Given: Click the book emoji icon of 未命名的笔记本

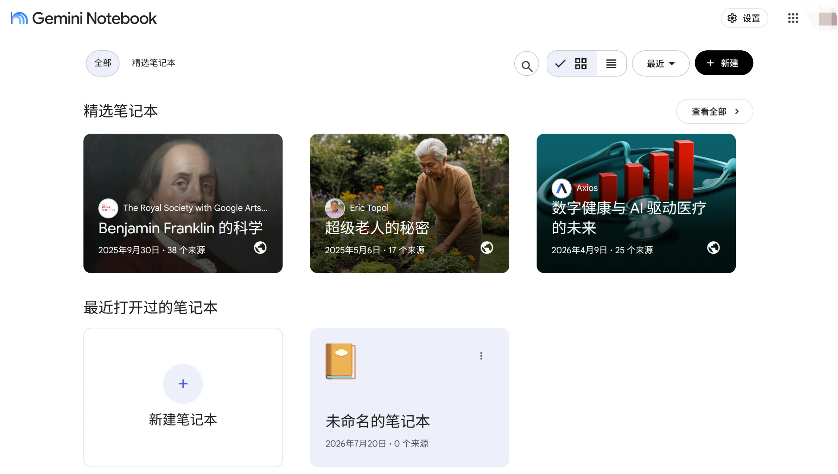Looking at the screenshot, I should coord(340,361).
